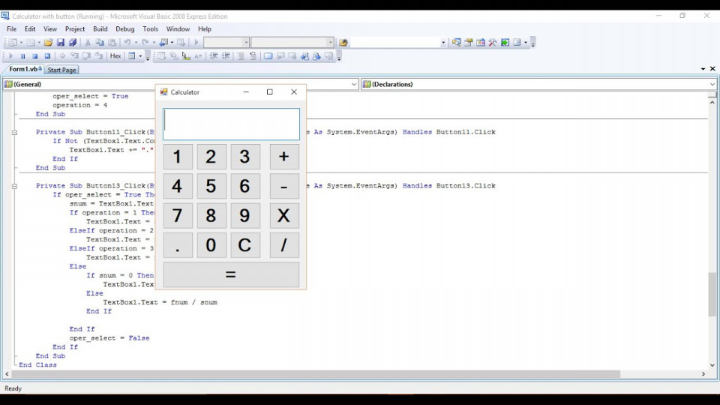Viewport: 720px width, 405px height.
Task: Collapse the Button11_Click sub outline
Action: (14, 132)
